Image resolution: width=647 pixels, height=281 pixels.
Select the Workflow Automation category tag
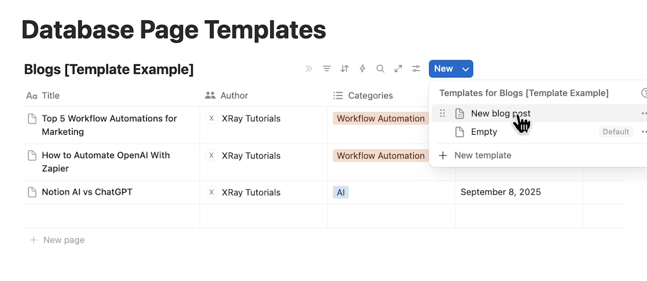380,118
